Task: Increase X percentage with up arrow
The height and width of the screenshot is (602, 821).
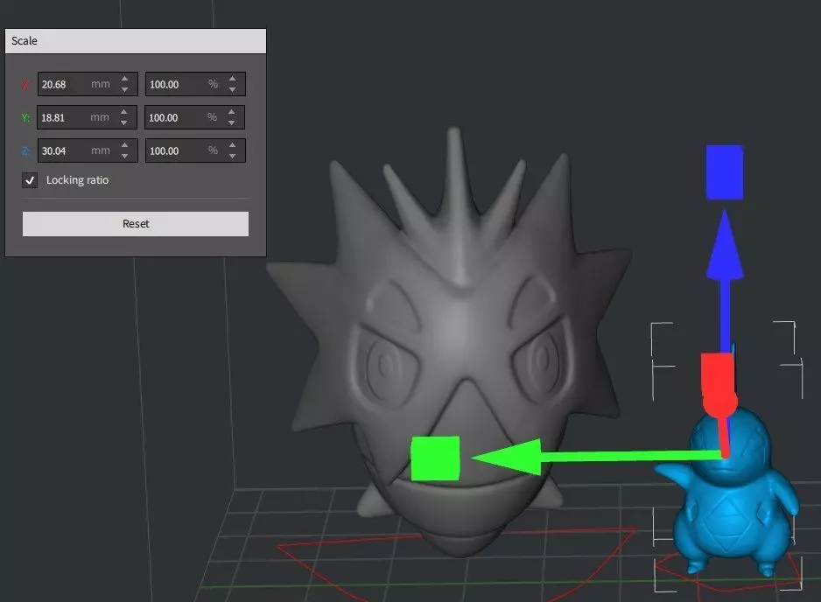Action: point(233,79)
